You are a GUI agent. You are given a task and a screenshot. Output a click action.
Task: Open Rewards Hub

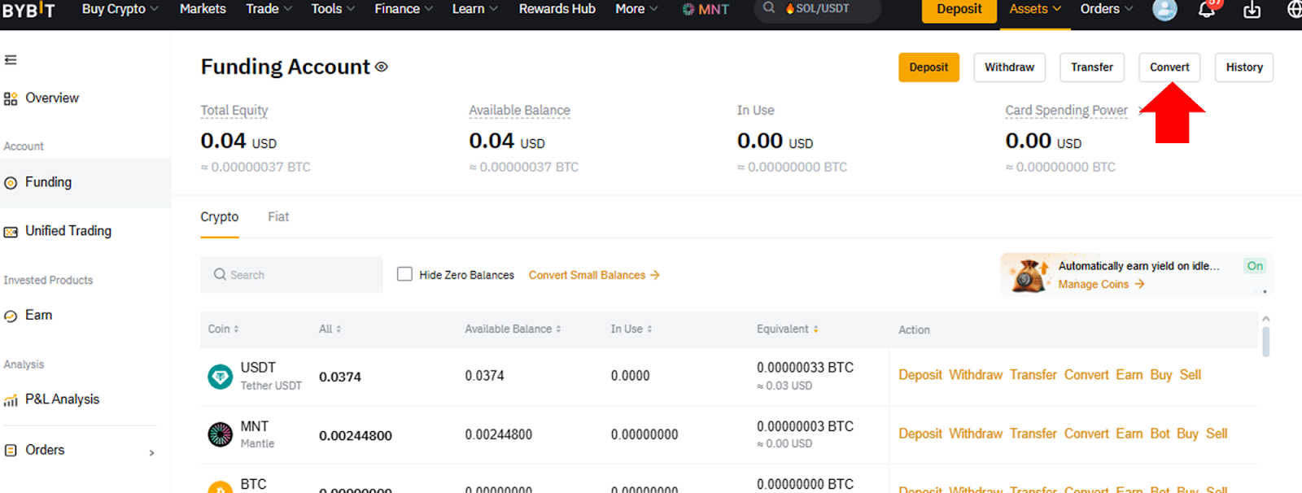557,9
